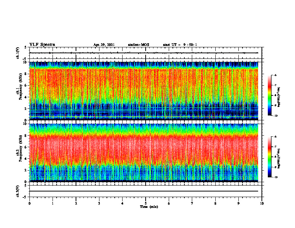Screen dimensions: 295x228
Task: Click the 'station=MOS' header label
Action: (139, 45)
